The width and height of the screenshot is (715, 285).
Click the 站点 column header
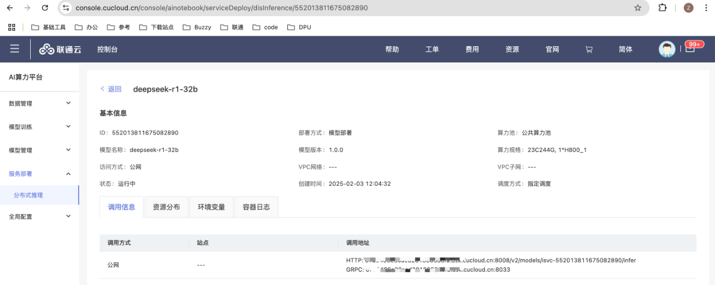coord(203,243)
